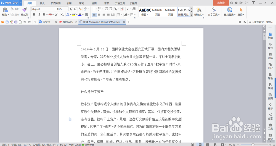Apply the 页脚 (Footer) style
The height and width of the screenshot is (146, 276).
tap(158, 12)
